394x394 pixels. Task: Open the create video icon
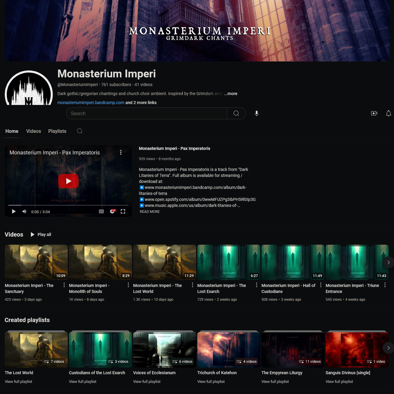[374, 113]
